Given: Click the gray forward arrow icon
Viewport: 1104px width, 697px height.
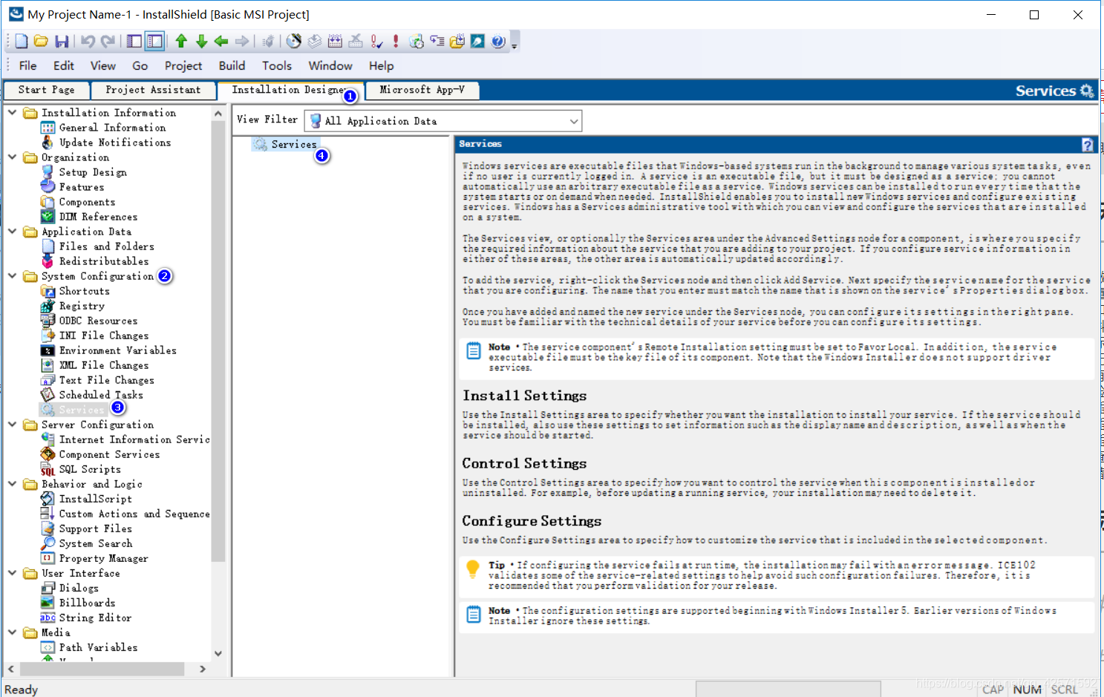Looking at the screenshot, I should (241, 42).
